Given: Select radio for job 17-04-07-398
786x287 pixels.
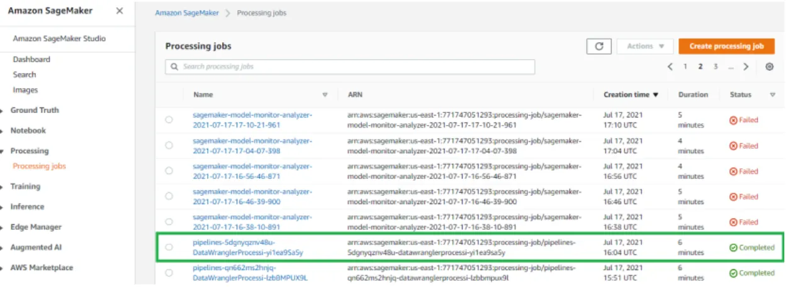Looking at the screenshot, I should click(x=169, y=145).
